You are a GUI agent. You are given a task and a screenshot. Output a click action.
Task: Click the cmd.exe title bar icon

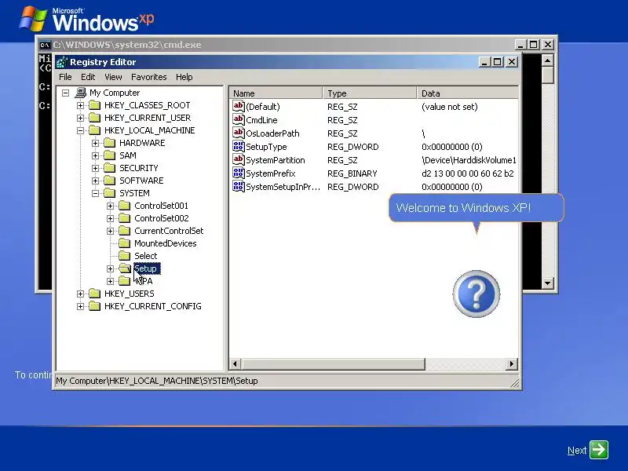[x=45, y=45]
